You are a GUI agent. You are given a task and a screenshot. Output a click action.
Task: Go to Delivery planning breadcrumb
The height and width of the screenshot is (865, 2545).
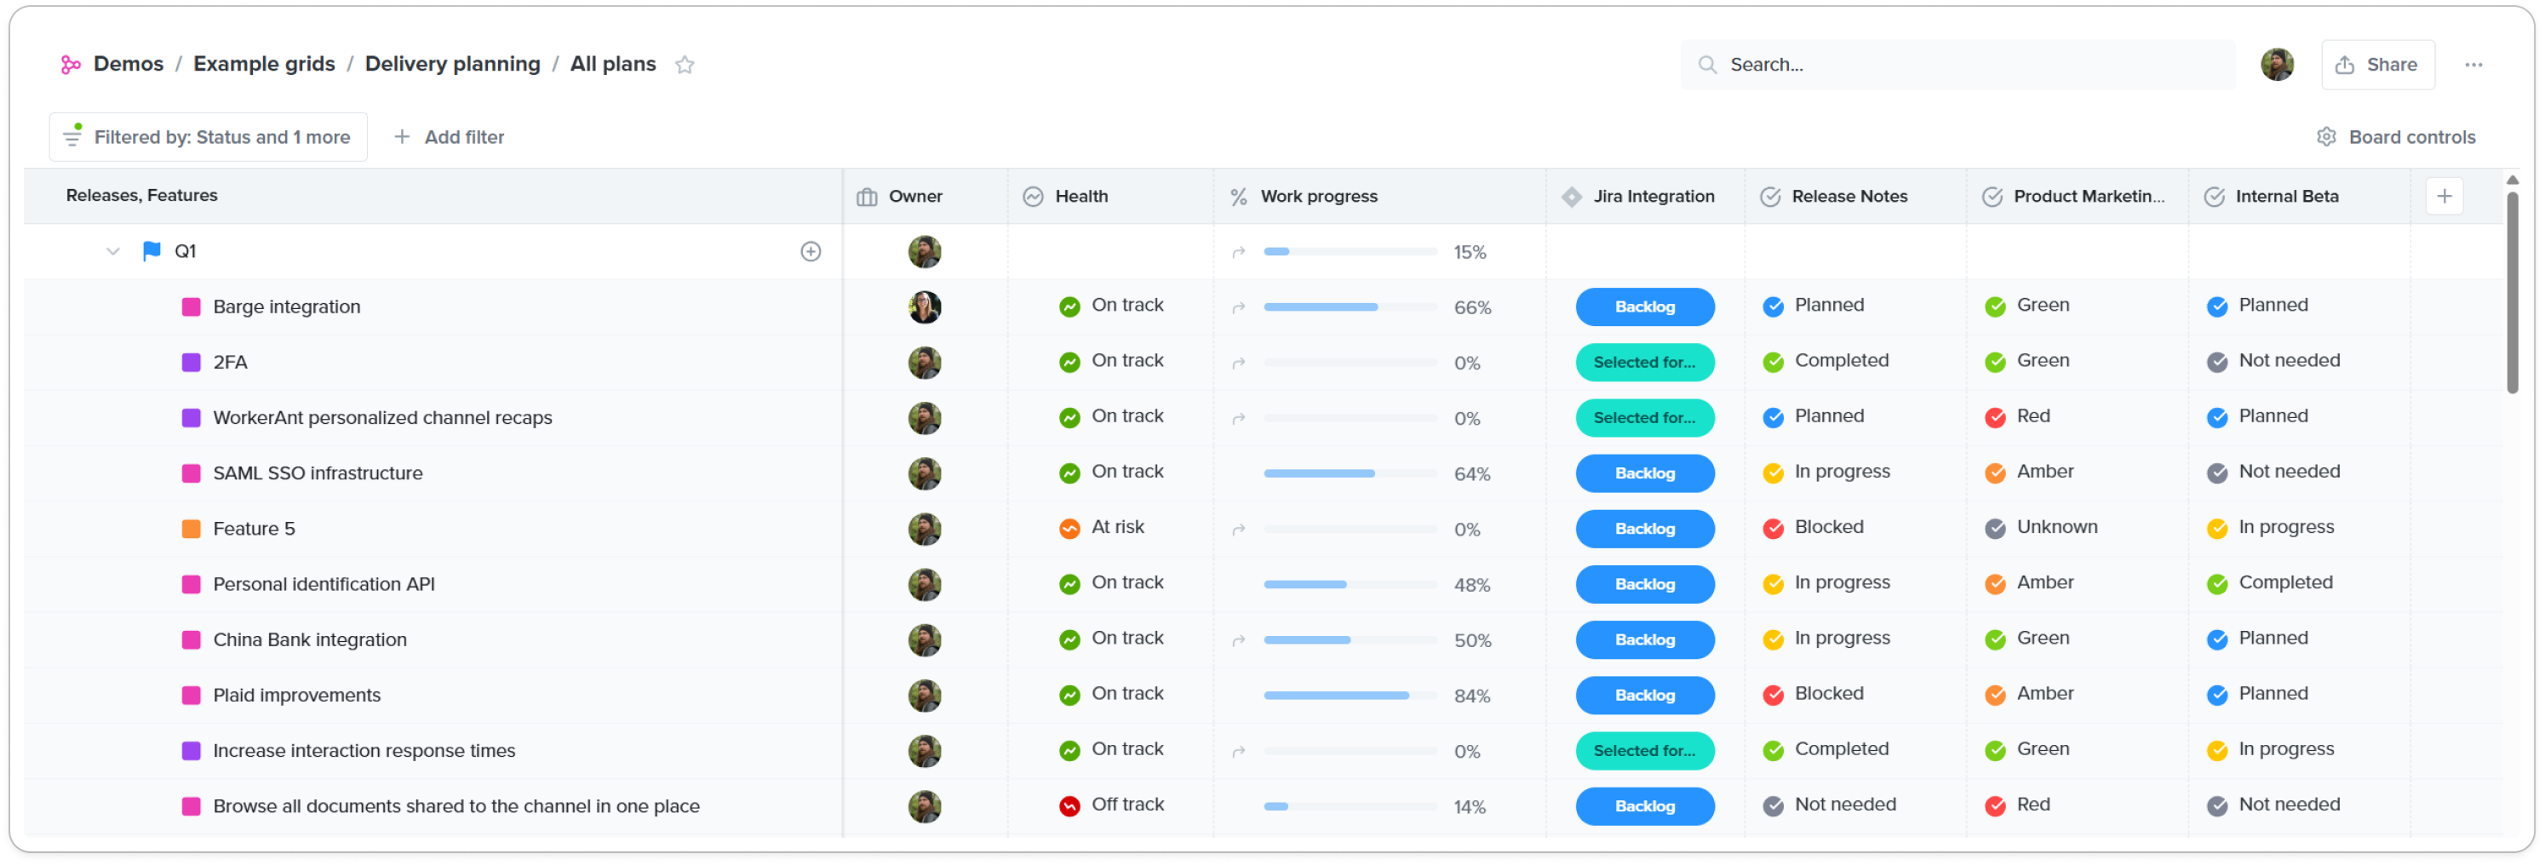click(452, 64)
